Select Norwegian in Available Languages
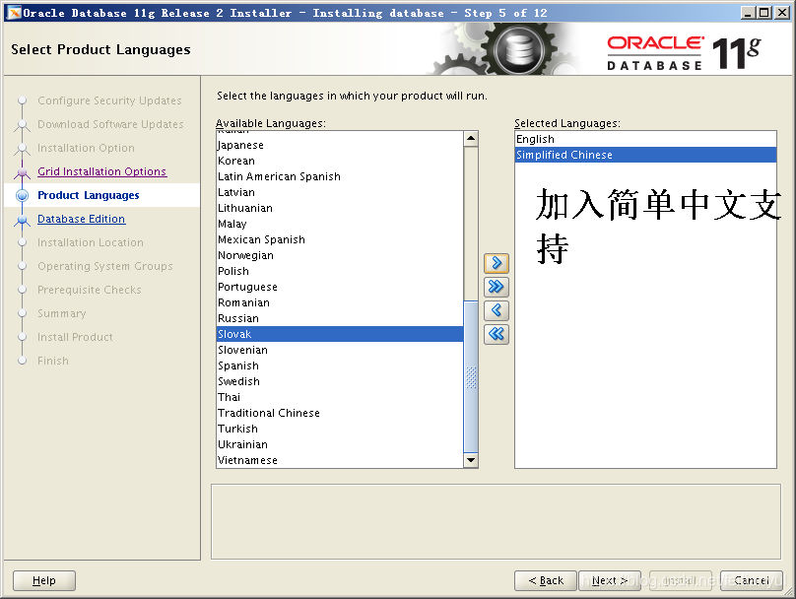This screenshot has height=599, width=796. [x=340, y=255]
